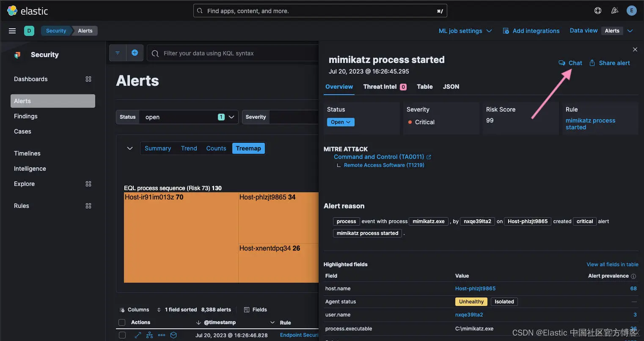644x341 pixels.
Task: Open more actions ellipsis in first row
Action: [162, 335]
